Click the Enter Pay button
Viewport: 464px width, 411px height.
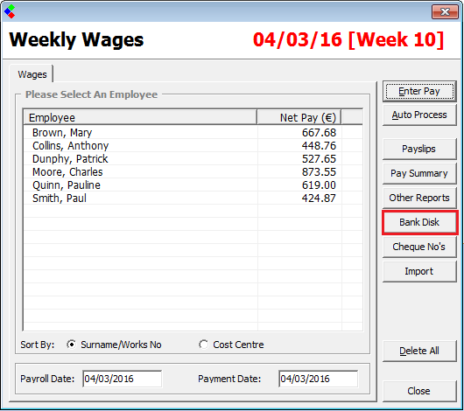pyautogui.click(x=419, y=91)
